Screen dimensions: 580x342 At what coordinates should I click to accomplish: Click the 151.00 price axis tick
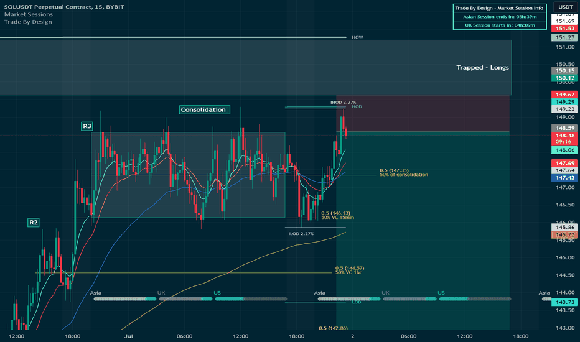[565, 47]
